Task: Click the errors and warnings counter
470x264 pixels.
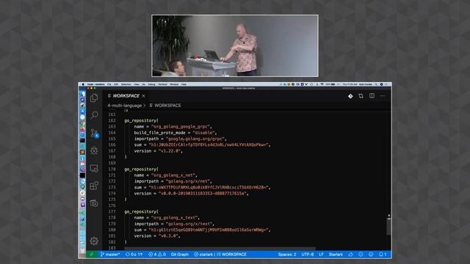Action: (x=157, y=254)
